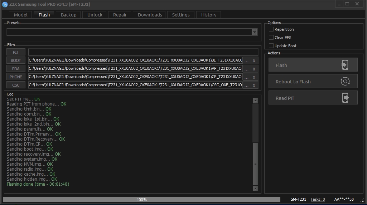The width and height of the screenshot is (367, 205).
Task: Switch to the Downloads tab
Action: click(x=150, y=15)
